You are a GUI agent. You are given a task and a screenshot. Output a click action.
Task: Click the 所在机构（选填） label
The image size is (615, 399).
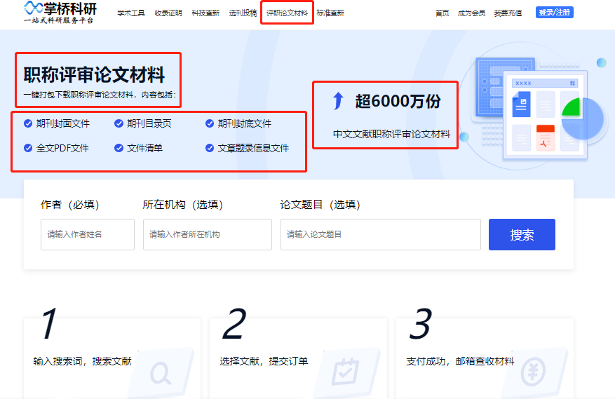click(183, 204)
